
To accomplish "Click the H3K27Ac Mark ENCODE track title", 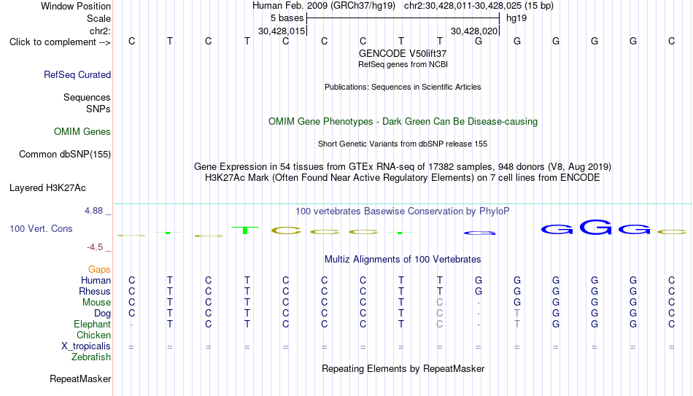I will (403, 178).
